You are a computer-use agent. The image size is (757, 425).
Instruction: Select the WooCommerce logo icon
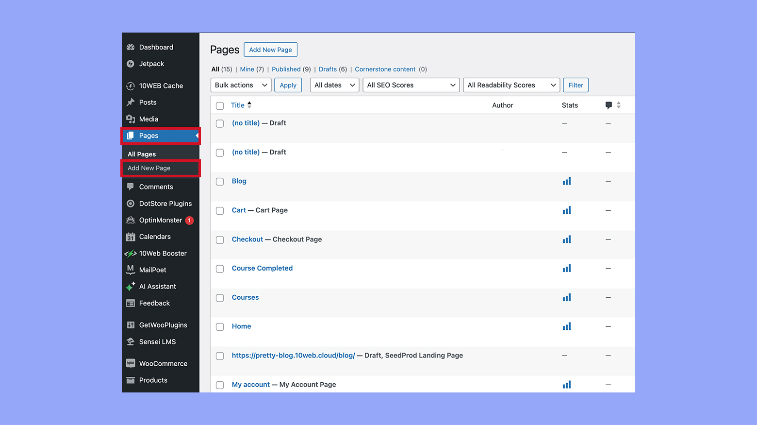click(x=131, y=363)
